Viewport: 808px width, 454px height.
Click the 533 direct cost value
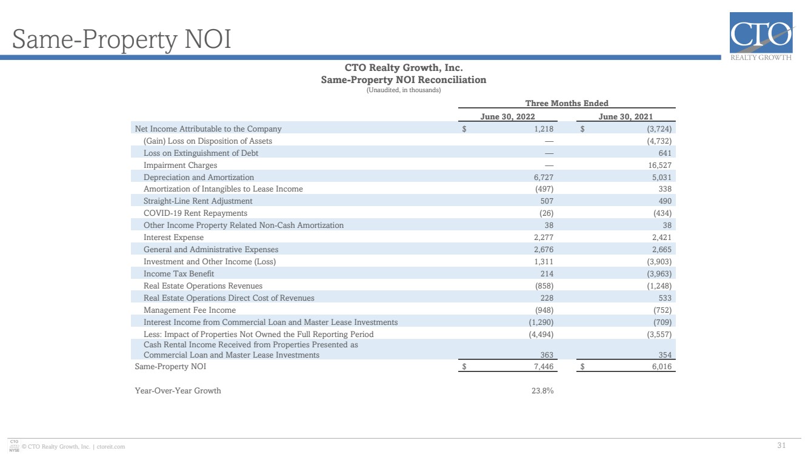(665, 298)
